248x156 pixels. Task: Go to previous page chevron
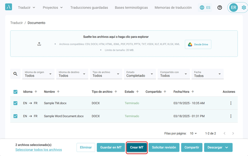click(x=225, y=133)
